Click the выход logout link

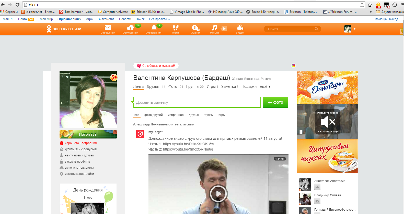(x=394, y=19)
